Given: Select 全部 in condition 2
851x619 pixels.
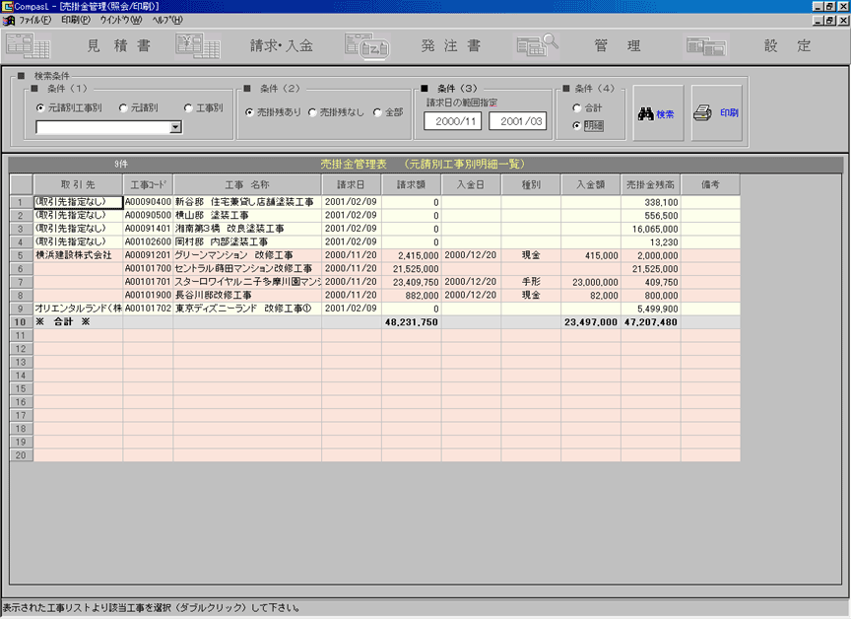Looking at the screenshot, I should (x=377, y=112).
